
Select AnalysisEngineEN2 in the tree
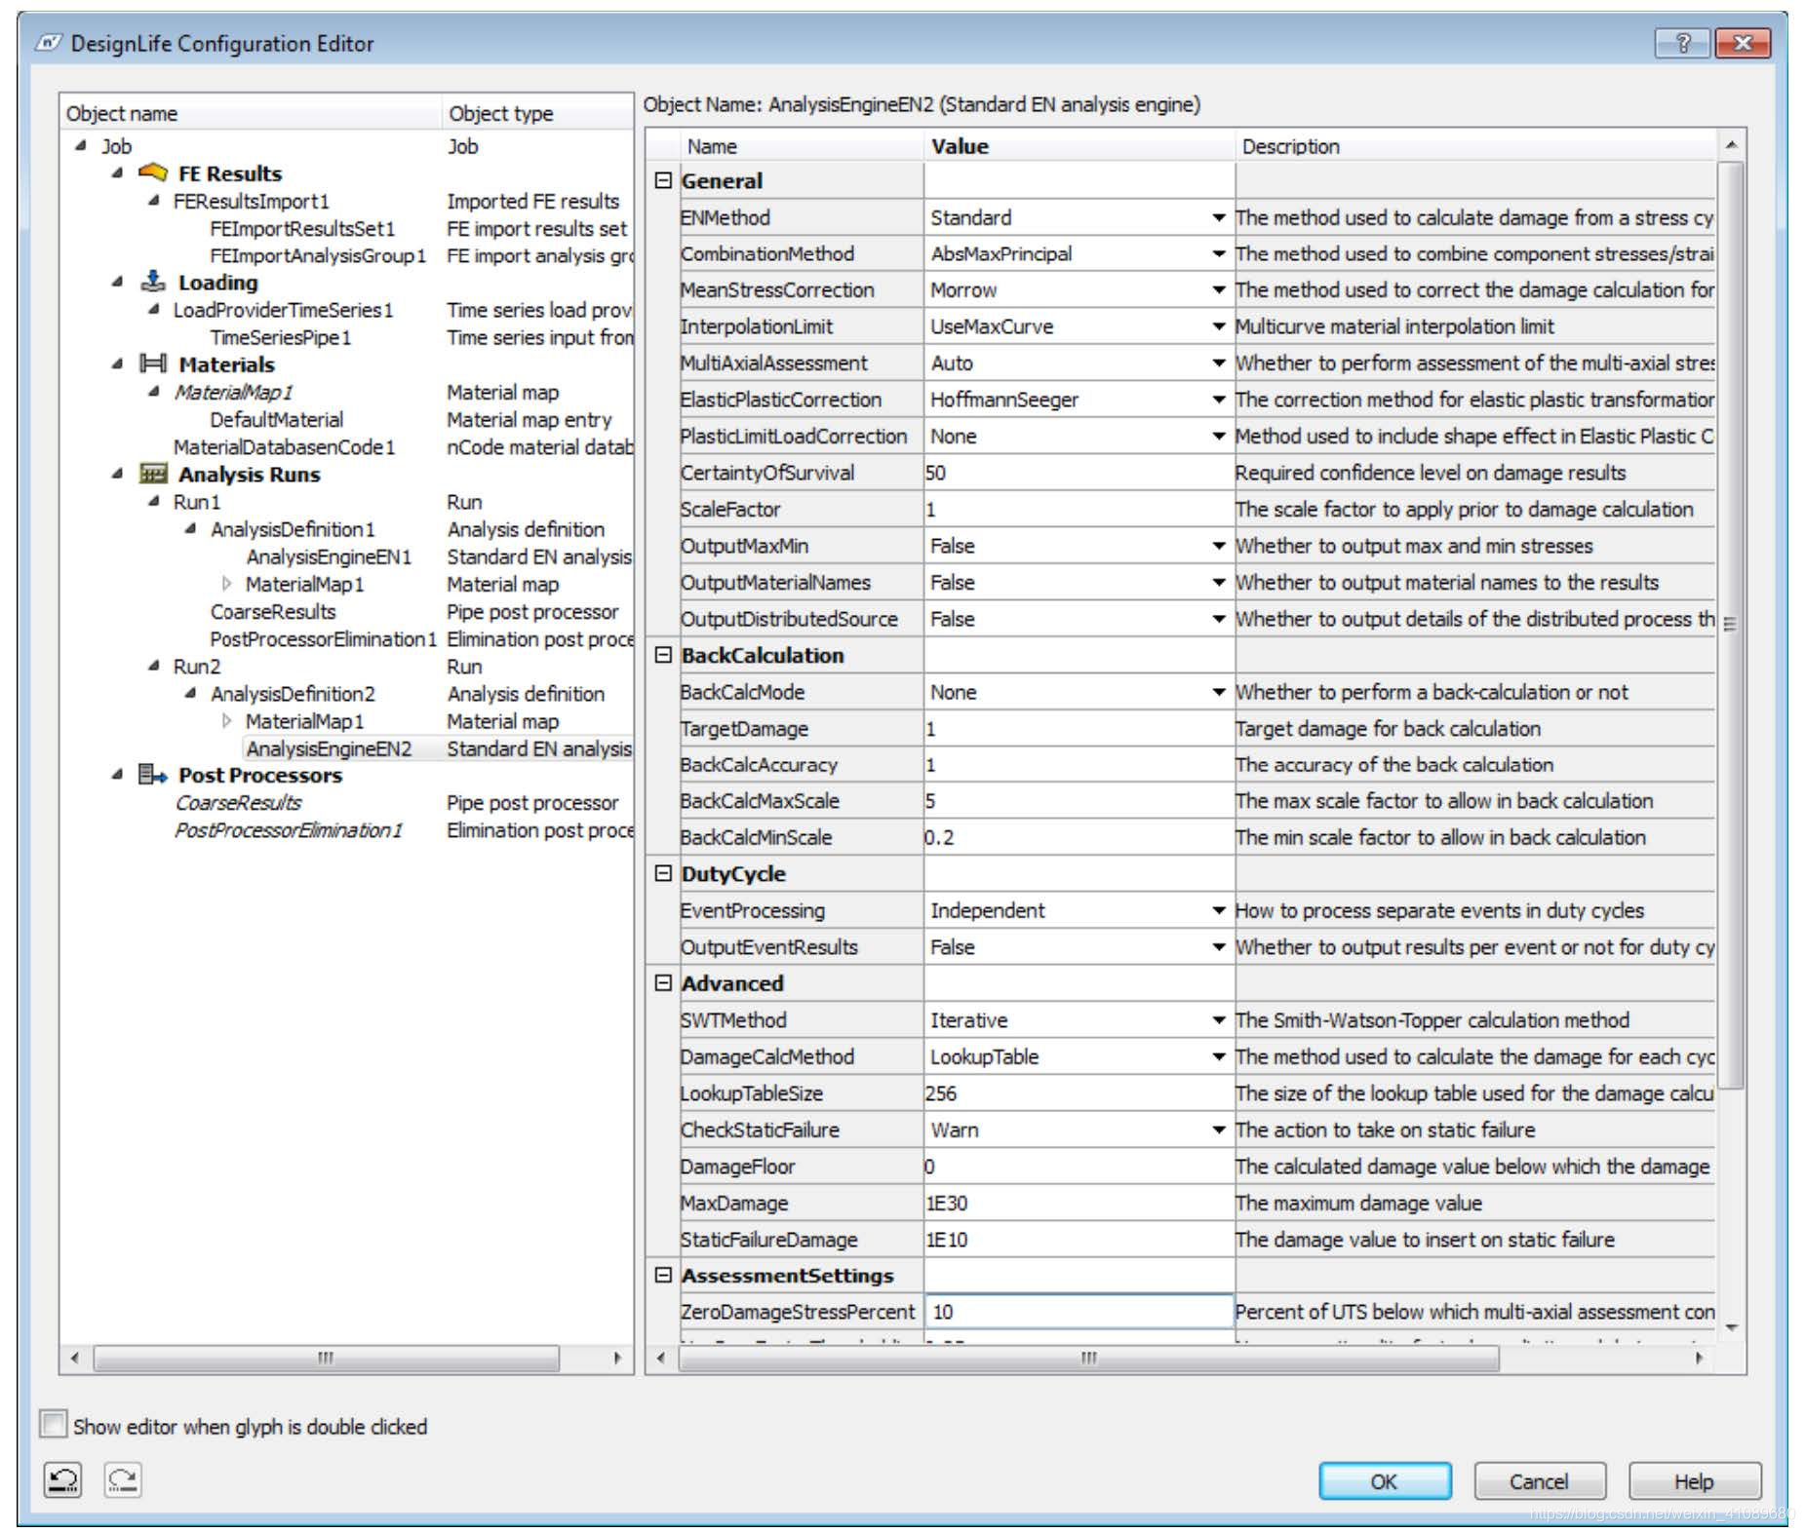point(329,748)
